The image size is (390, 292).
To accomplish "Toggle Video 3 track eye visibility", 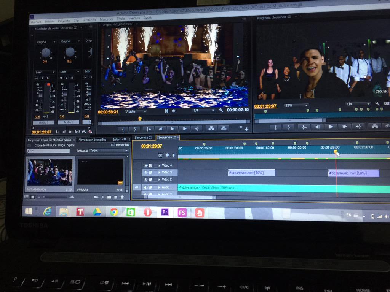I will pyautogui.click(x=146, y=172).
